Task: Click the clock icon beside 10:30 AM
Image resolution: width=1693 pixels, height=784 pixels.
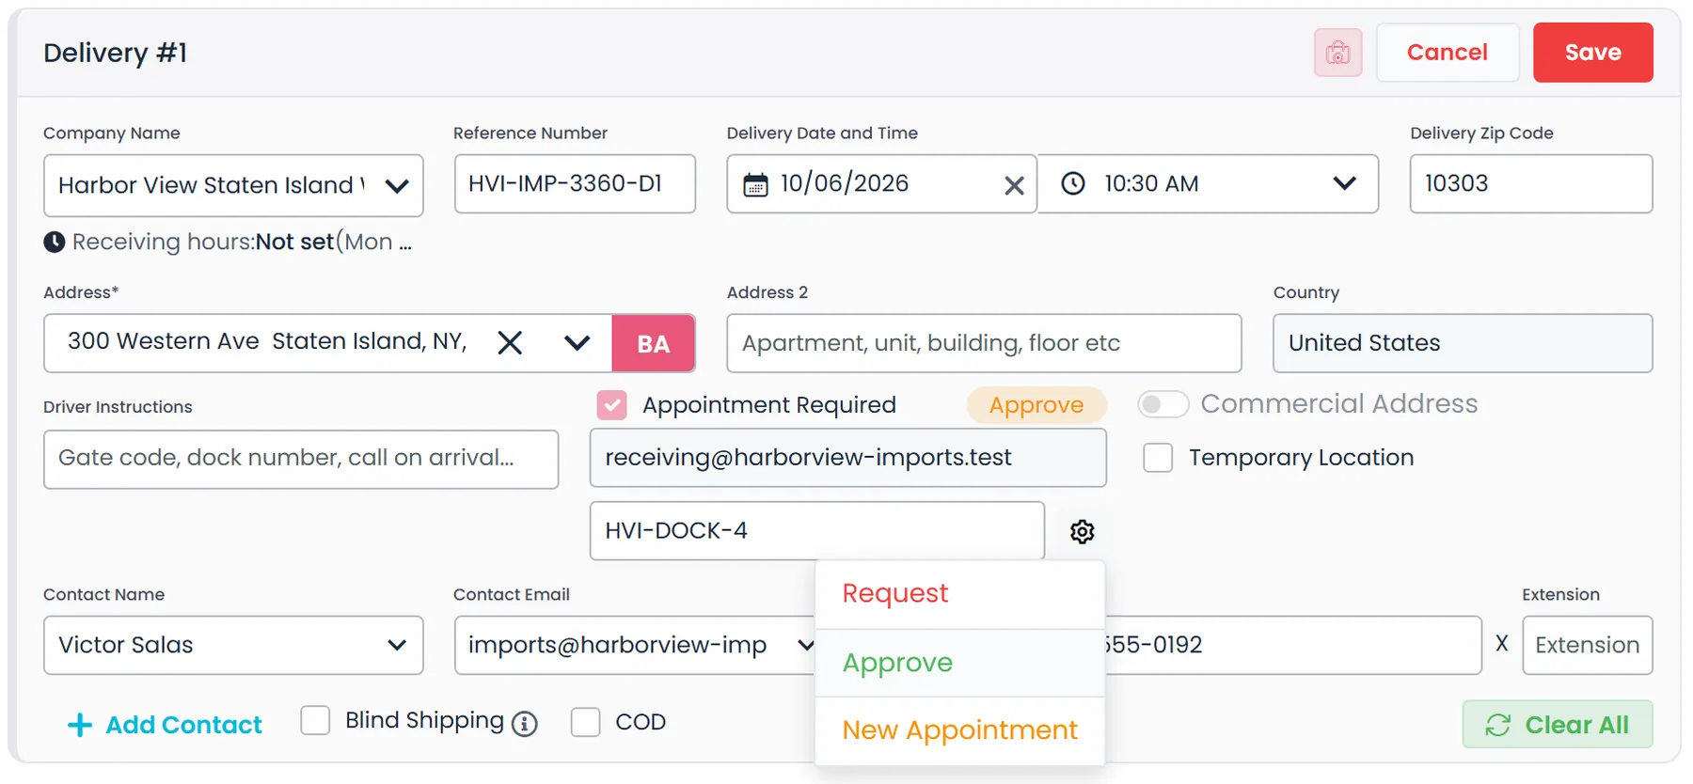Action: point(1072,183)
